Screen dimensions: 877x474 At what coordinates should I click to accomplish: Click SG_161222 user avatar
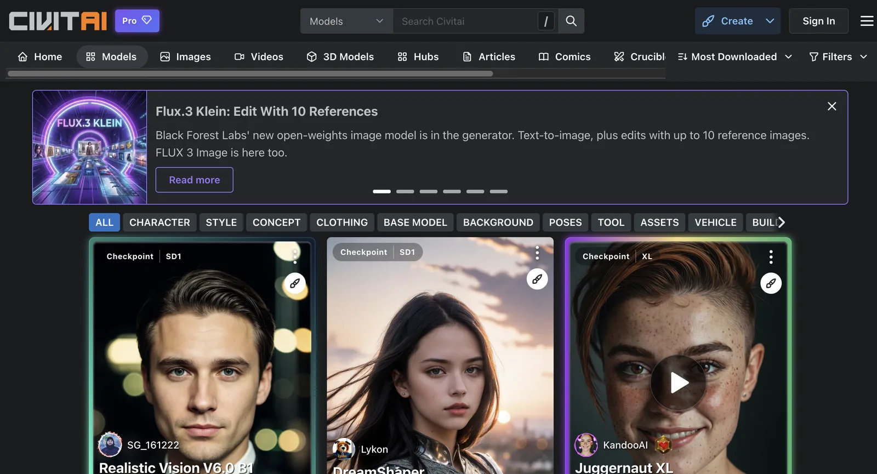tap(110, 444)
